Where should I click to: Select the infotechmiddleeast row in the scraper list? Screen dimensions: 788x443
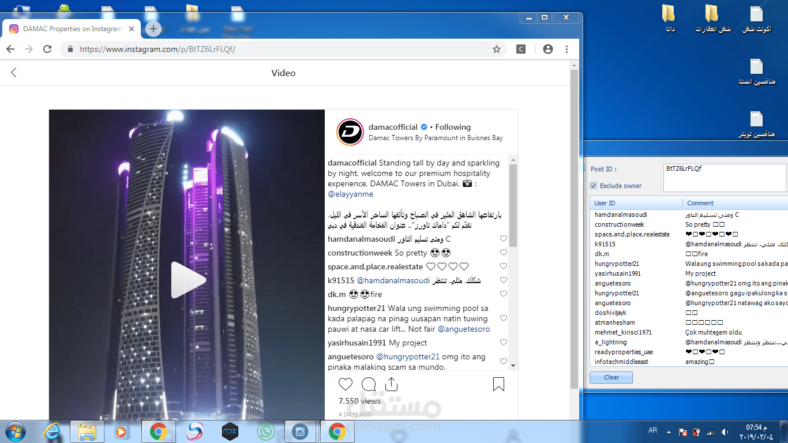point(689,362)
